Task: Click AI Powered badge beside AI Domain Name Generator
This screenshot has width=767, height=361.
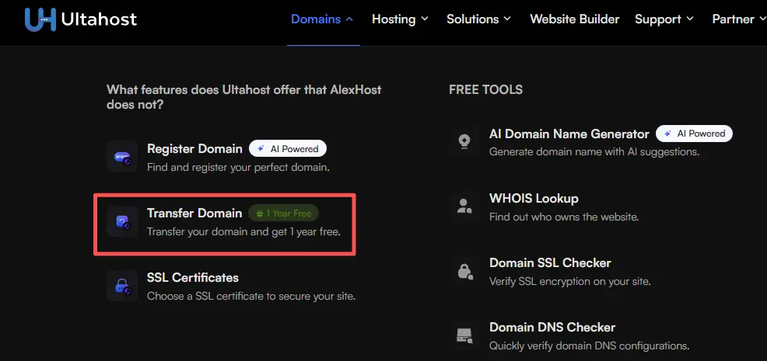Action: pos(694,134)
